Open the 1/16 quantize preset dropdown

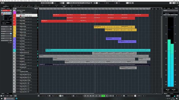click(122, 3)
